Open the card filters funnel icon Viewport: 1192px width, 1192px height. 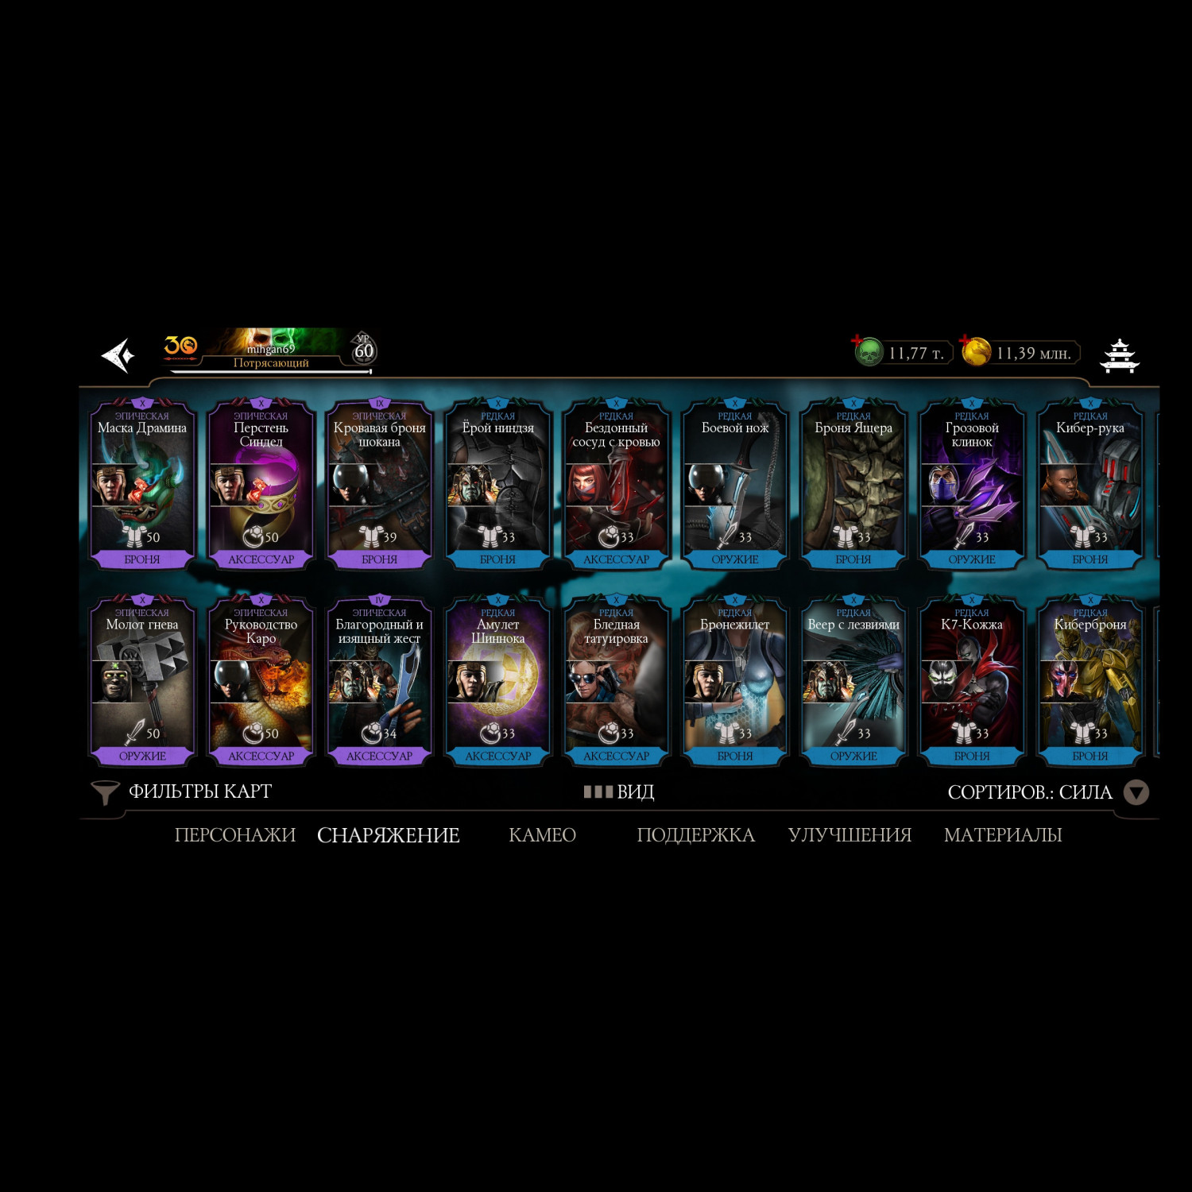105,792
